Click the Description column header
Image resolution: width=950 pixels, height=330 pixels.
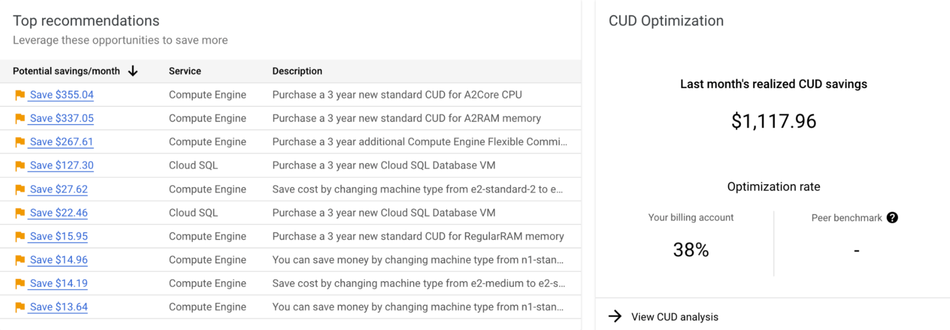[x=297, y=71]
